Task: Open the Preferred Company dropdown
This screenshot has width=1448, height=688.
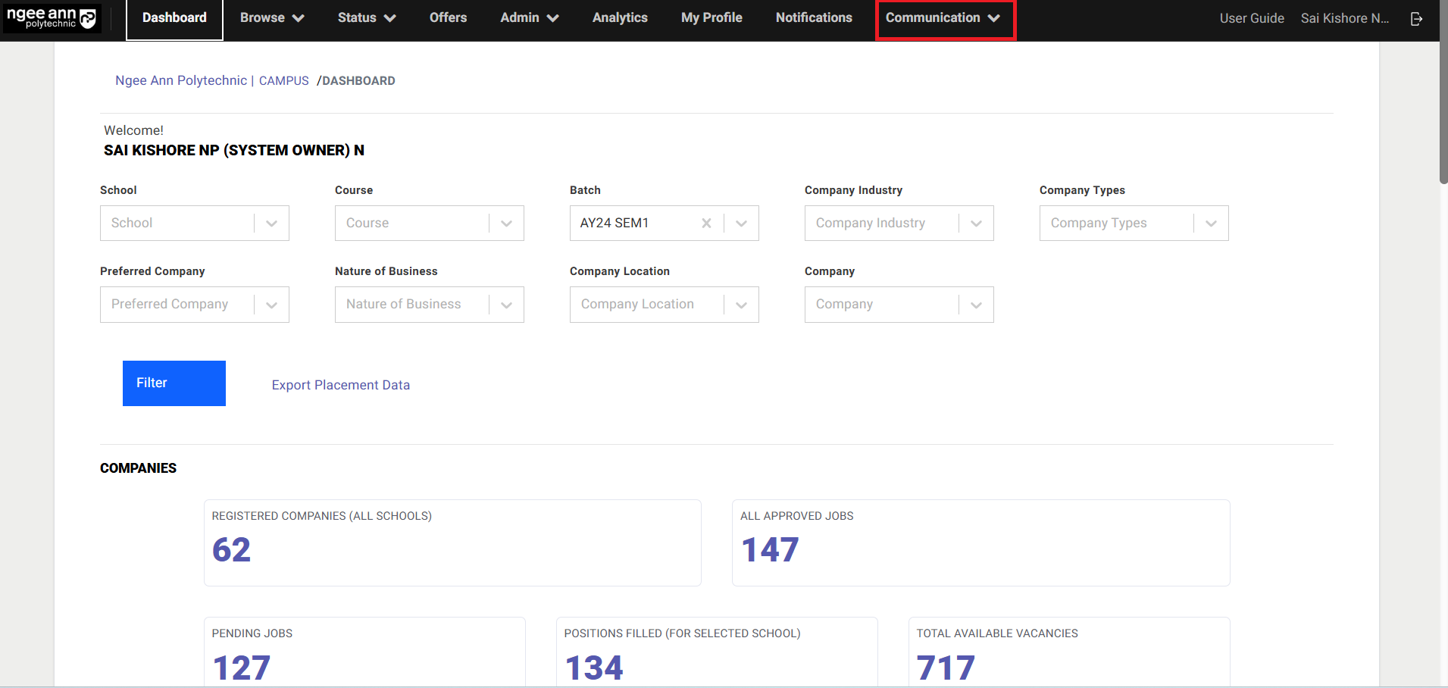Action: [x=271, y=305]
